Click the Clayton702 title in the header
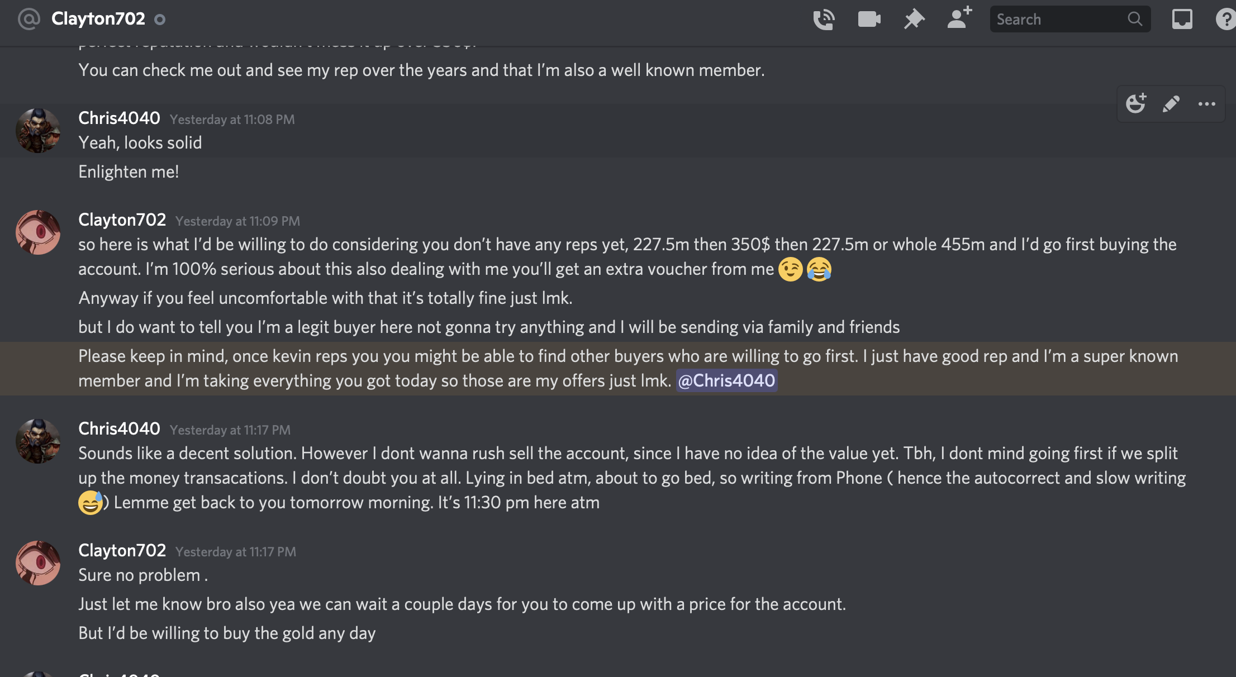Screen dimensions: 1236x677 (x=98, y=19)
